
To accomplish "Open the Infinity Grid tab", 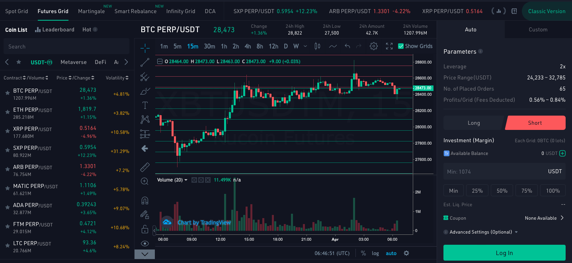I will click(181, 11).
